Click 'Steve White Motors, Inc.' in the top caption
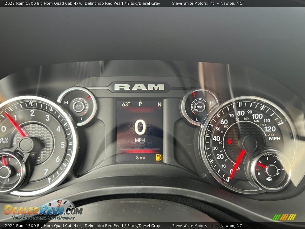305x229 pixels. click(194, 3)
